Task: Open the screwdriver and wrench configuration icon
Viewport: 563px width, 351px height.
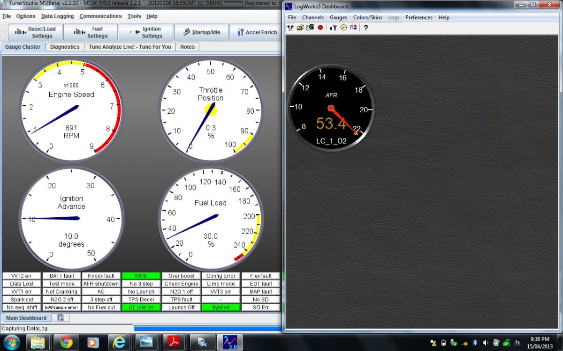Action: [333, 28]
